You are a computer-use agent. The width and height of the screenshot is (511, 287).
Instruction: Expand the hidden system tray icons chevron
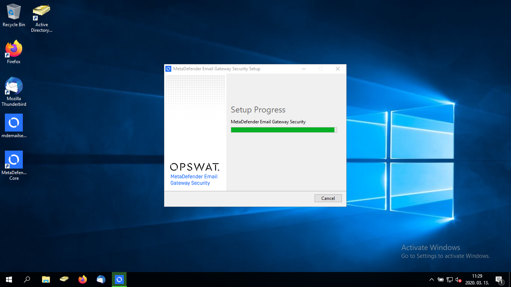[432, 280]
